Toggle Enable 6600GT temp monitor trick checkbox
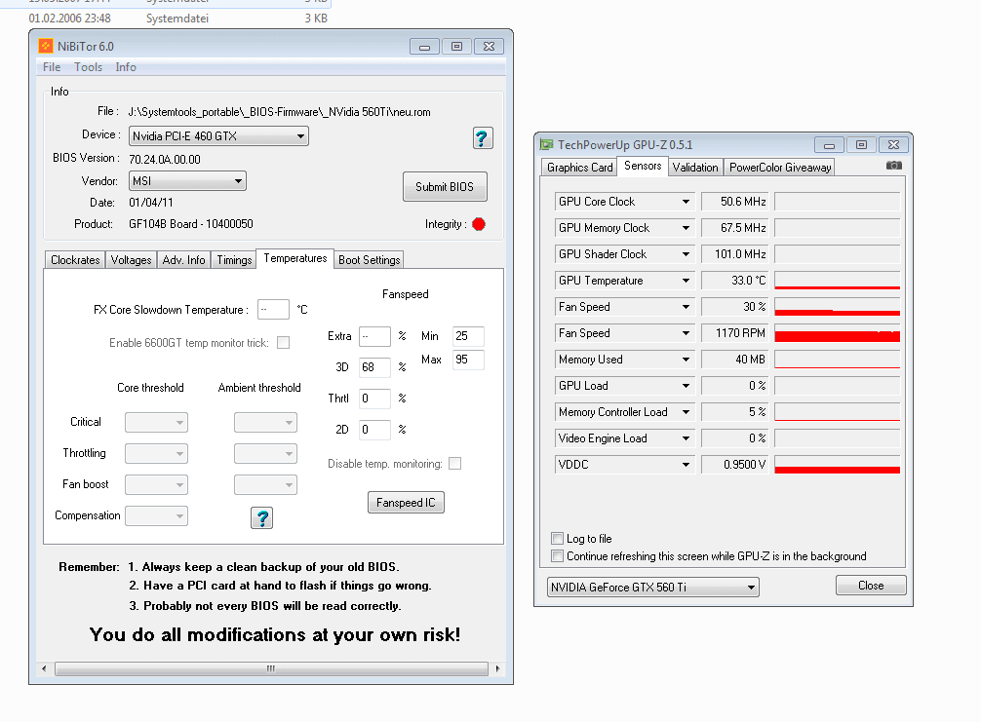This screenshot has width=981, height=722. coord(284,343)
